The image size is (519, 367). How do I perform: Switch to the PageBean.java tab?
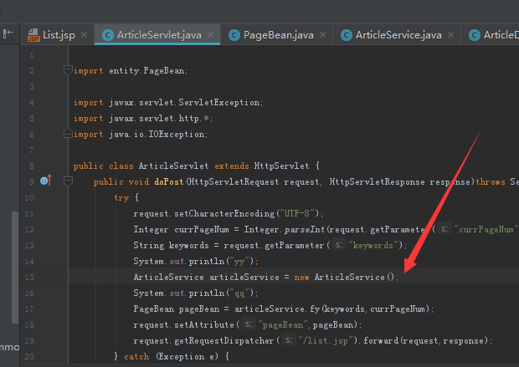tap(278, 35)
